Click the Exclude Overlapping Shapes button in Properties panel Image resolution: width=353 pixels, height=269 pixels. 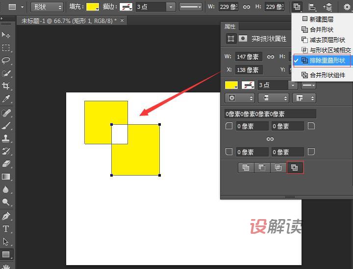295,168
